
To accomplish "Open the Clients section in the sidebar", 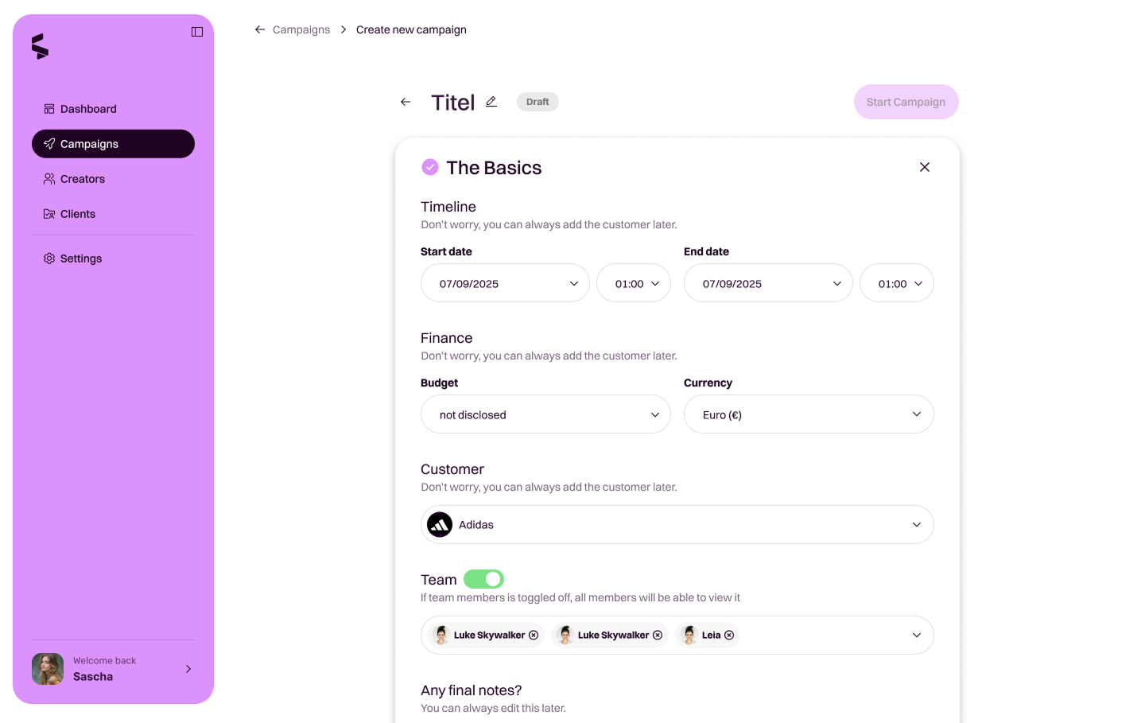I will tap(76, 213).
